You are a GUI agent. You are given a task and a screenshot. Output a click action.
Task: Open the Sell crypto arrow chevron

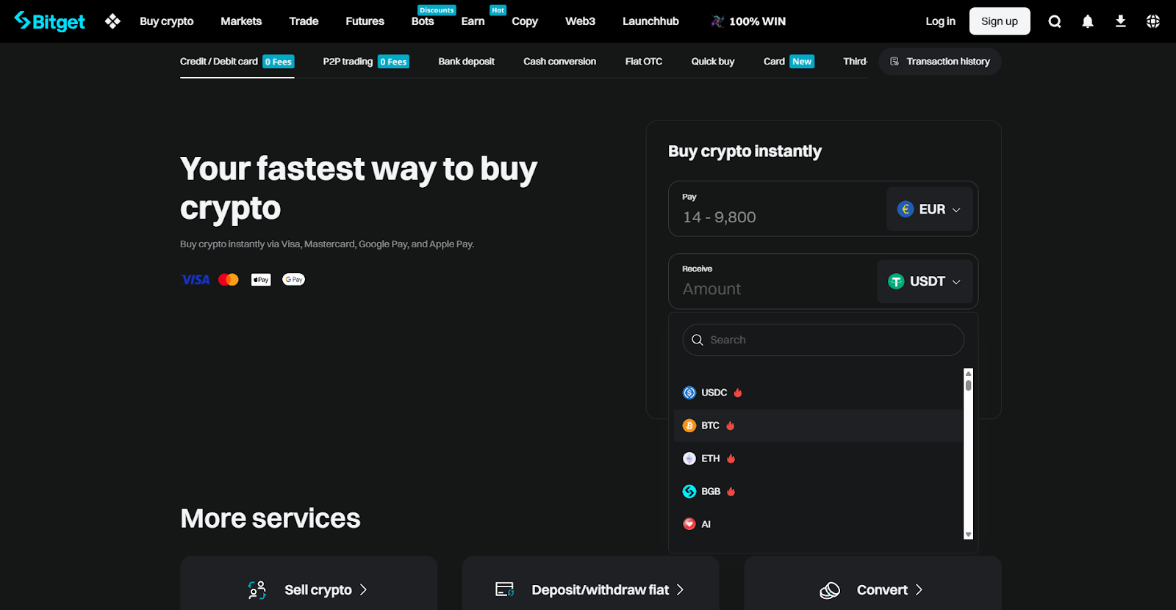pos(363,590)
